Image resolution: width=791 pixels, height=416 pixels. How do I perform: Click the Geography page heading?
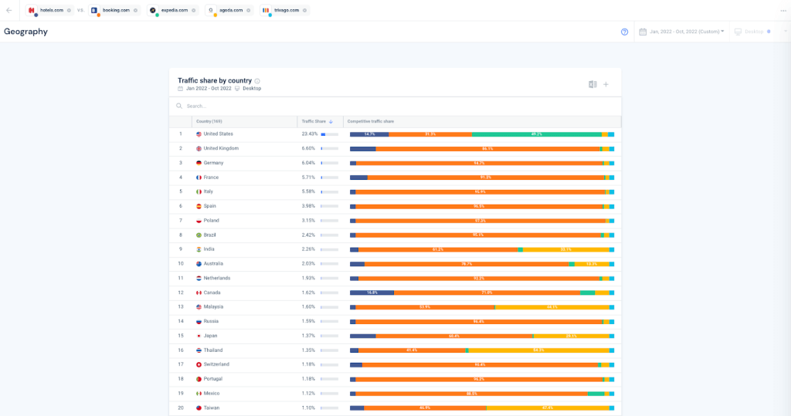tap(25, 32)
